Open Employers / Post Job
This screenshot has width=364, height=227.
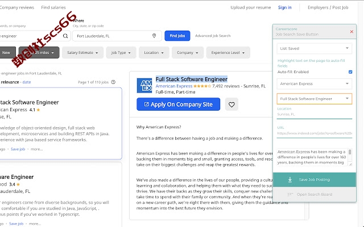[x=328, y=7]
